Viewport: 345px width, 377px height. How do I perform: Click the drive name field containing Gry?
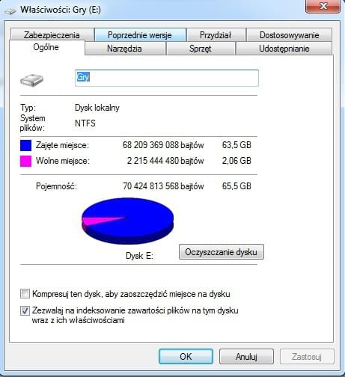pos(167,78)
